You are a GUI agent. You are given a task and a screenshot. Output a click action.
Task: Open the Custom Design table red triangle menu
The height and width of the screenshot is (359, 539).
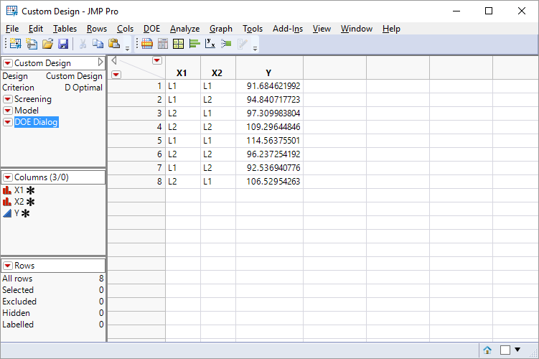[8, 63]
